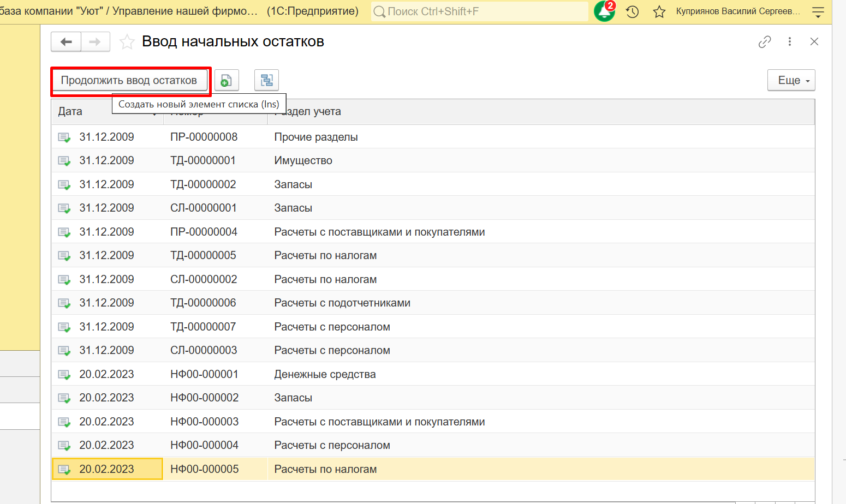The image size is (846, 504).
Task: Click create new document icon
Action: click(226, 81)
